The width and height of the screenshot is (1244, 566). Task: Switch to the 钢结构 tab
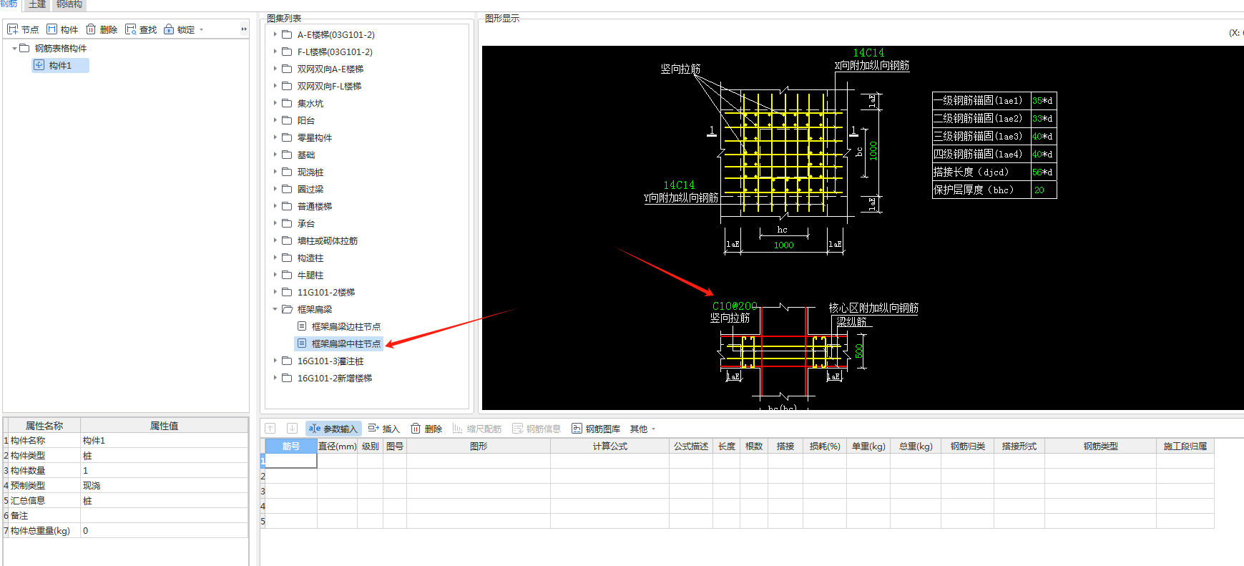click(69, 4)
